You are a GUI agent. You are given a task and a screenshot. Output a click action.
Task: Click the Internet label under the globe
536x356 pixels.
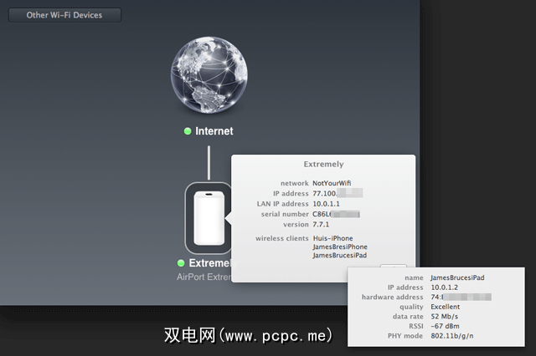tap(214, 131)
